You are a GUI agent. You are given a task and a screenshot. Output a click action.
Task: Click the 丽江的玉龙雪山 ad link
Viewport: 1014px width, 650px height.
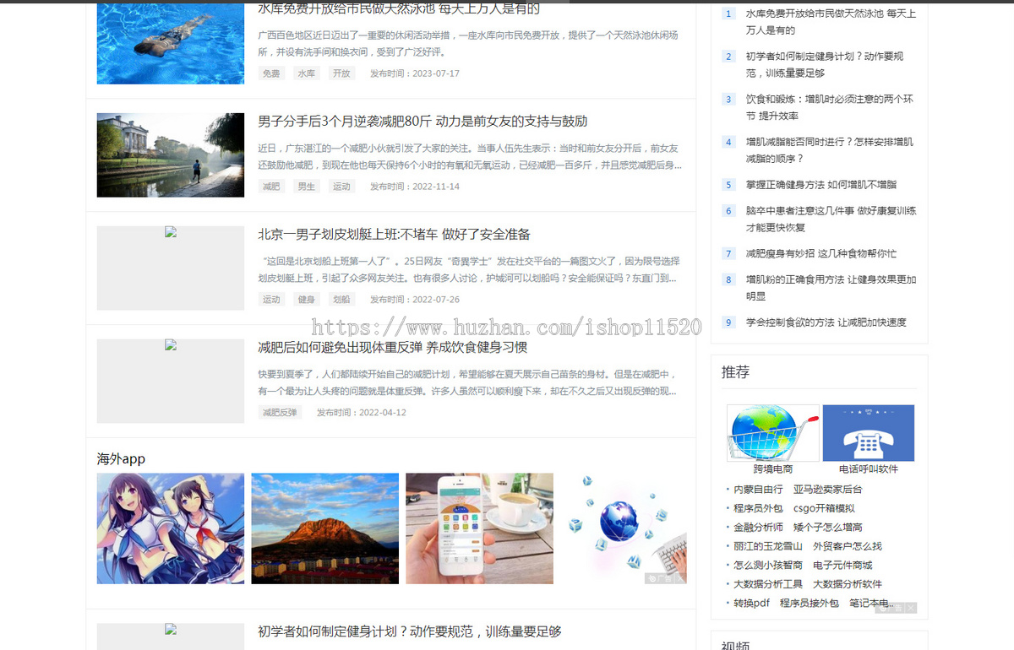[768, 546]
